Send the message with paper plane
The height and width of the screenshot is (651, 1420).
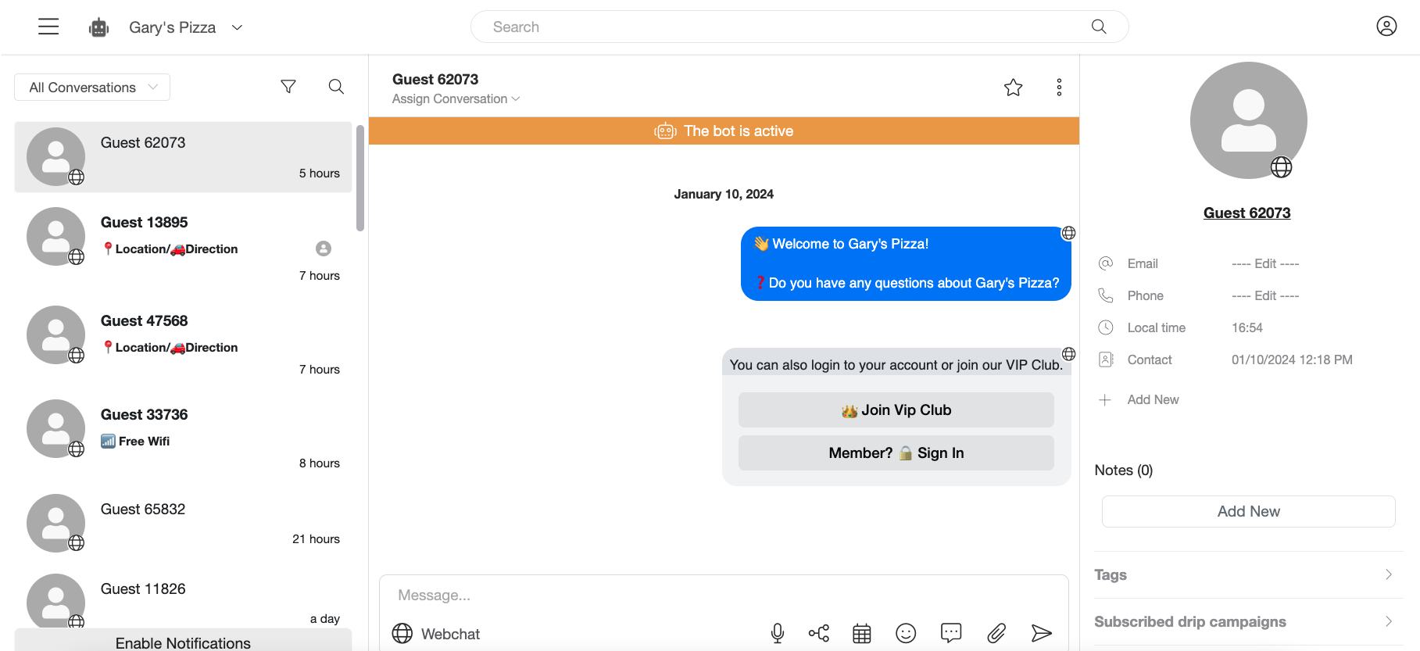[1042, 633]
